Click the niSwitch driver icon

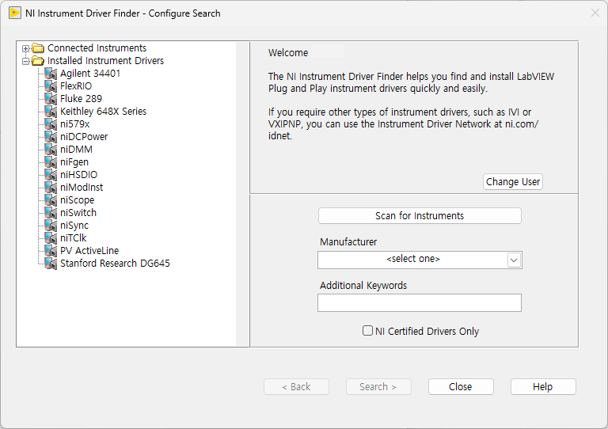pyautogui.click(x=51, y=213)
